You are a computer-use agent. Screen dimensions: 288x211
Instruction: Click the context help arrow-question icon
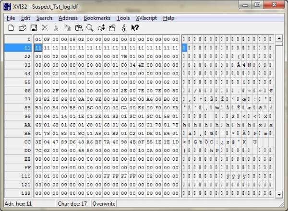(135, 28)
